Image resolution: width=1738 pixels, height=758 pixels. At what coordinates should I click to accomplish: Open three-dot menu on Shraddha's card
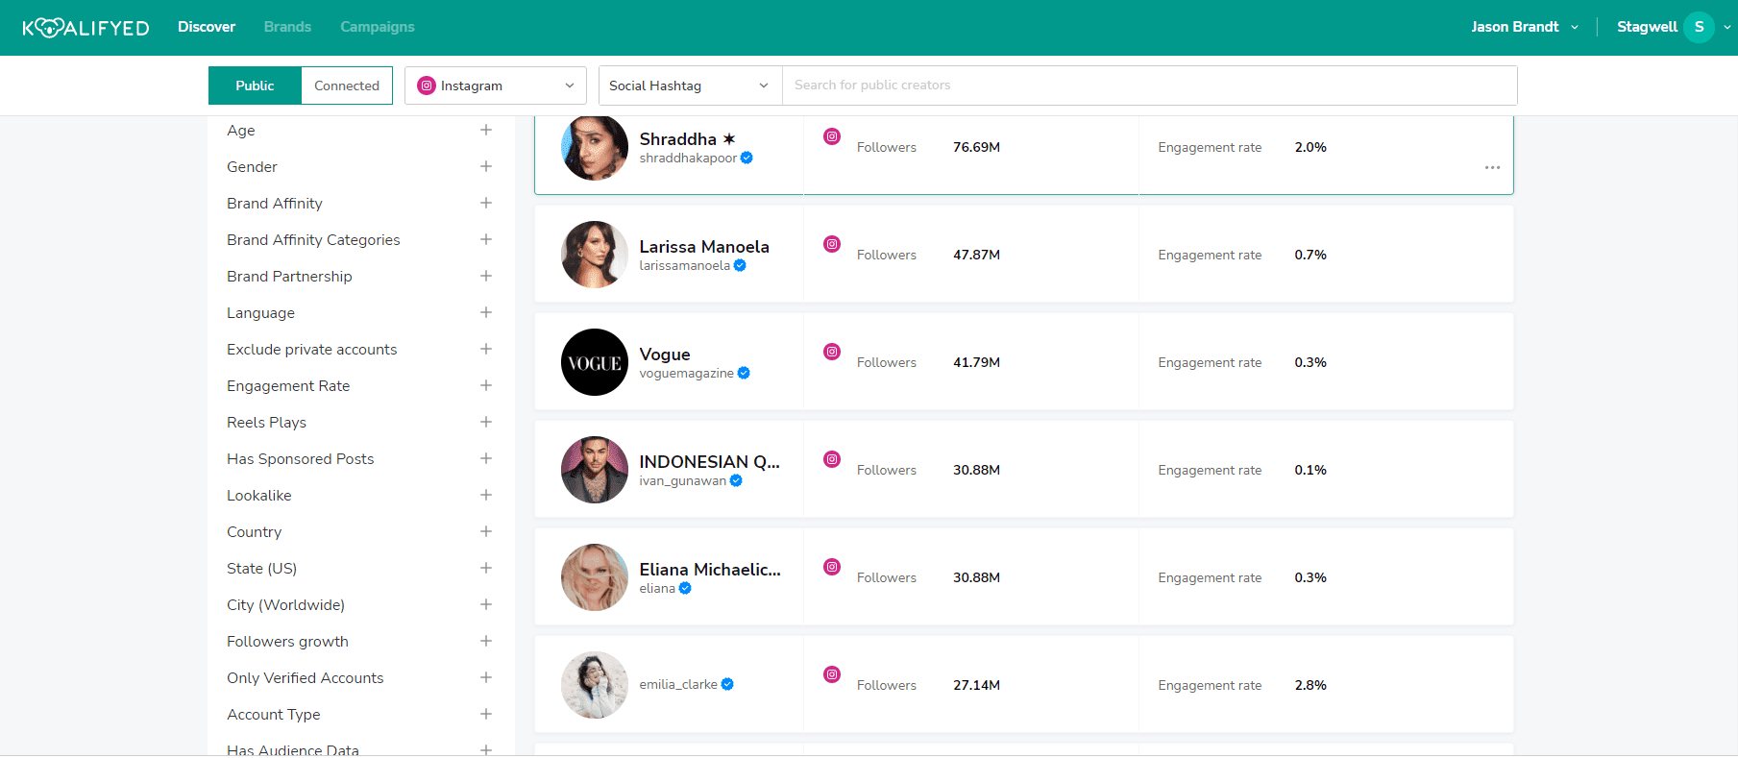pyautogui.click(x=1491, y=167)
